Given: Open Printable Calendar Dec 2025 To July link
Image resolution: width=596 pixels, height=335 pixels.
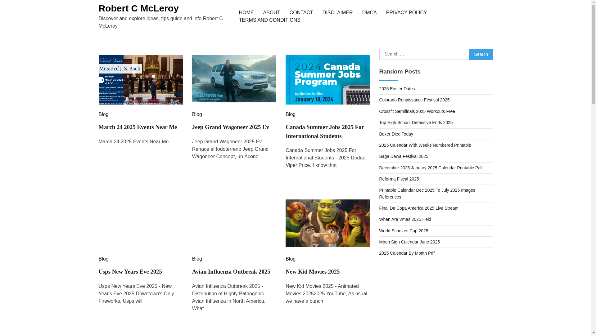Looking at the screenshot, I should (x=427, y=194).
